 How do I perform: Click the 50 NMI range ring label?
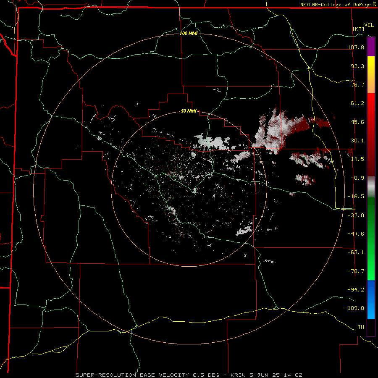(x=189, y=111)
